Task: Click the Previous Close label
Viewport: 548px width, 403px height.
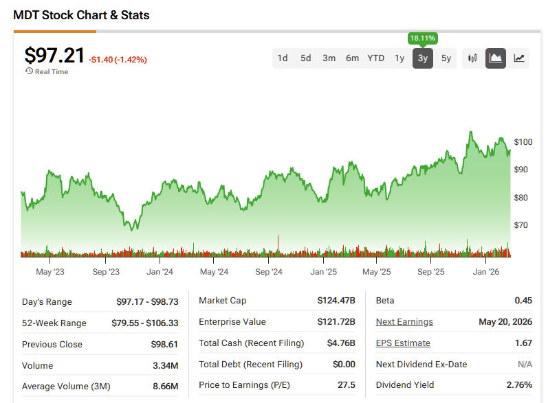Action: coord(52,345)
